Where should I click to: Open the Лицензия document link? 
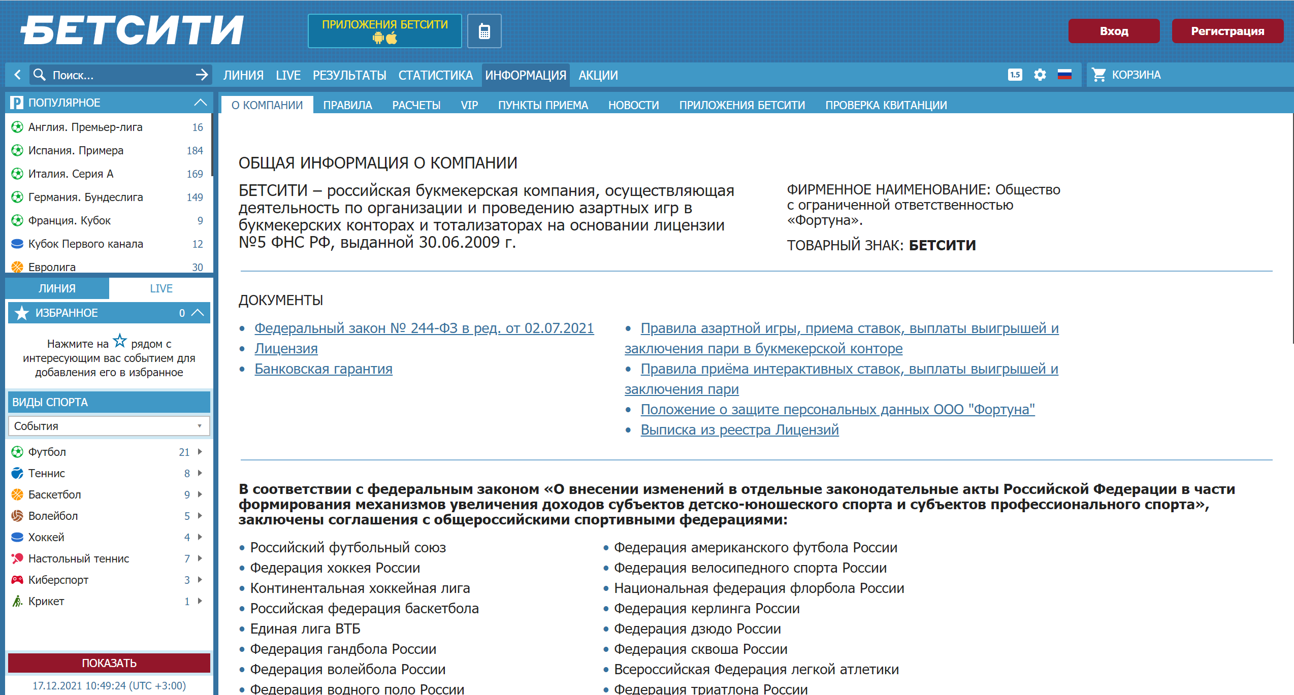coord(286,349)
